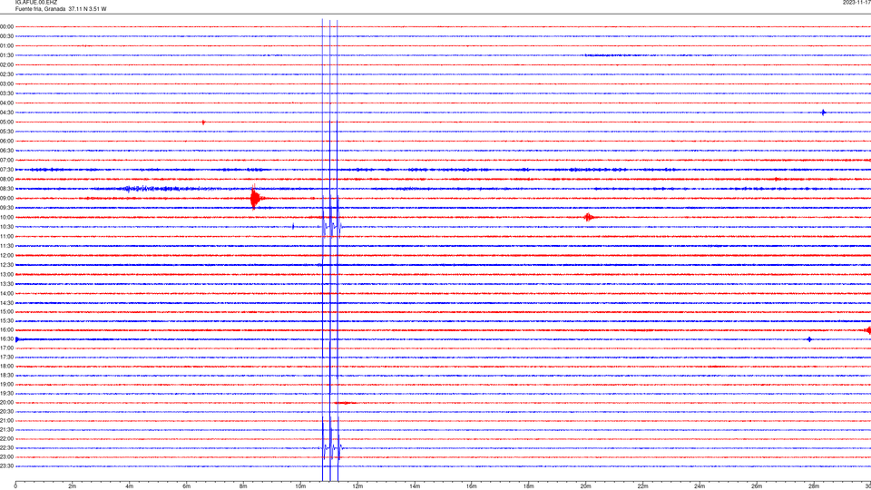The image size is (871, 490).
Task: Select the 19:30 trace time label
Action: coord(6,393)
